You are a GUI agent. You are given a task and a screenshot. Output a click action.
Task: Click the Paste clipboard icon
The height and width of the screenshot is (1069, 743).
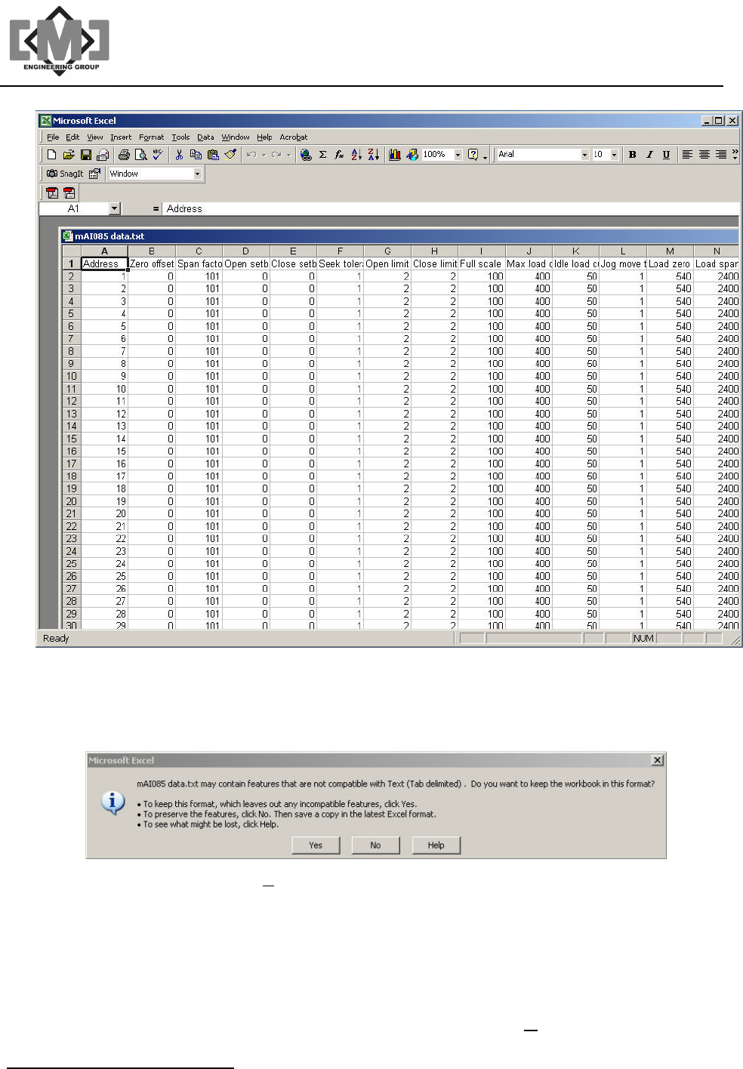[213, 155]
